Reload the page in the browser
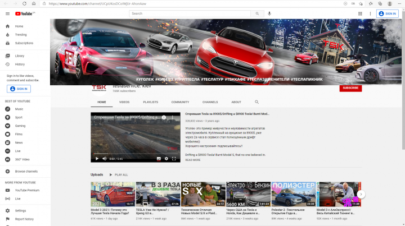Screen dimensions: 405x226 pyautogui.click(x=24, y=3)
